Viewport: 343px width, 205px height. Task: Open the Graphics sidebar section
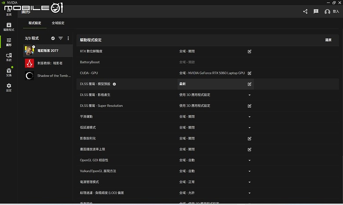(9, 42)
